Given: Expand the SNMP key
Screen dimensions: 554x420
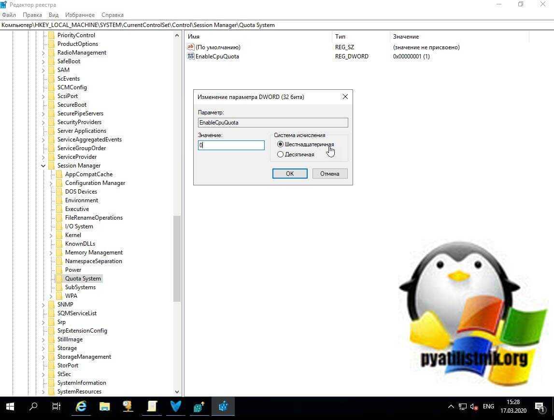Looking at the screenshot, I should 43,305.
